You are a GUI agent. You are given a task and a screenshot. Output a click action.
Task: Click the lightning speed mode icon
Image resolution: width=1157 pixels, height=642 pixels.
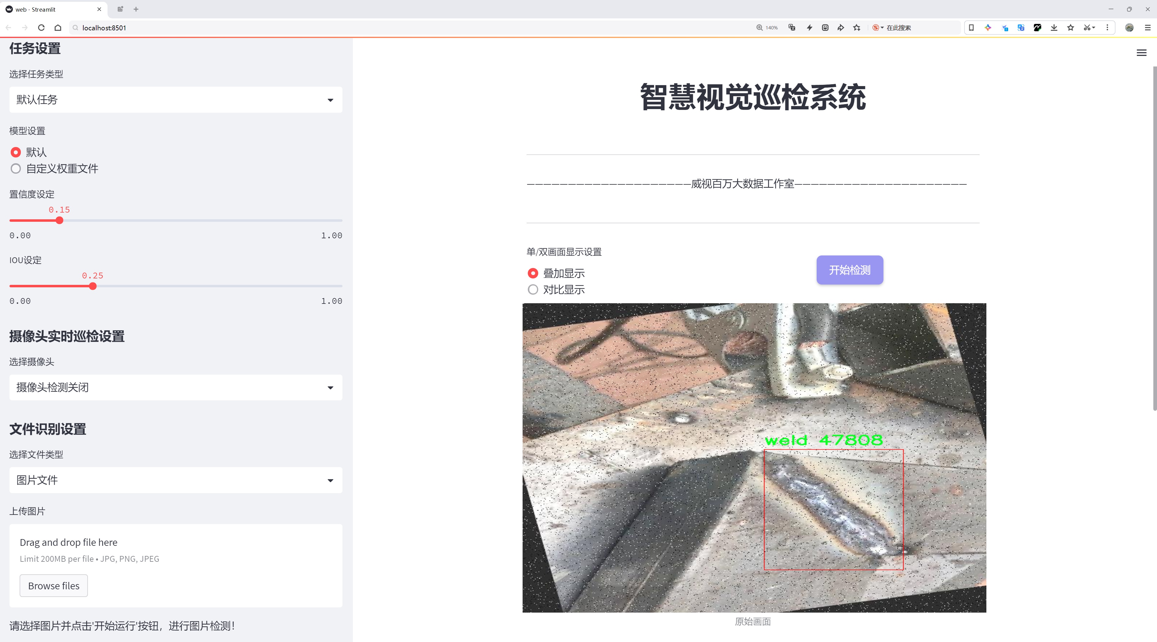click(809, 28)
